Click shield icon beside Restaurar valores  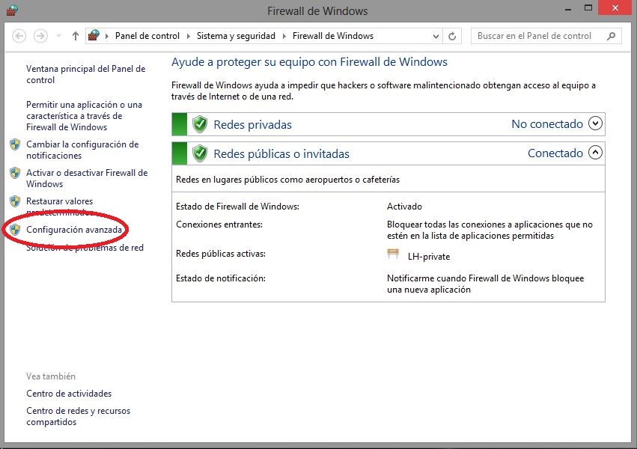point(15,201)
